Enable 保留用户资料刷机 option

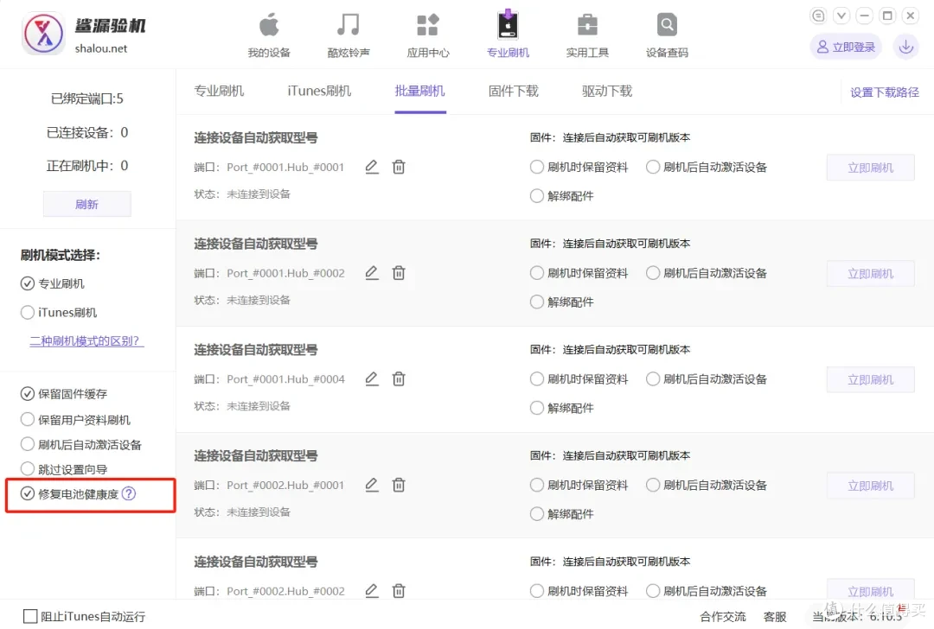(28, 419)
